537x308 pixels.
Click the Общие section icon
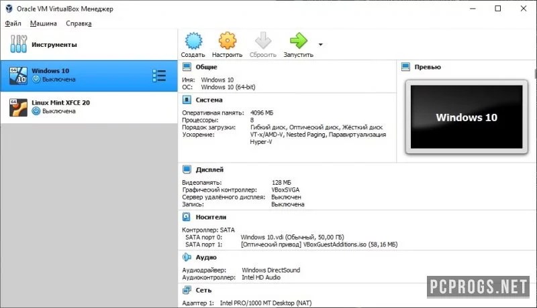click(187, 67)
